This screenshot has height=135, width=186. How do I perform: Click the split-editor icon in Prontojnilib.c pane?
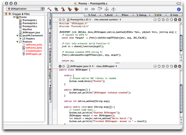[176, 20]
